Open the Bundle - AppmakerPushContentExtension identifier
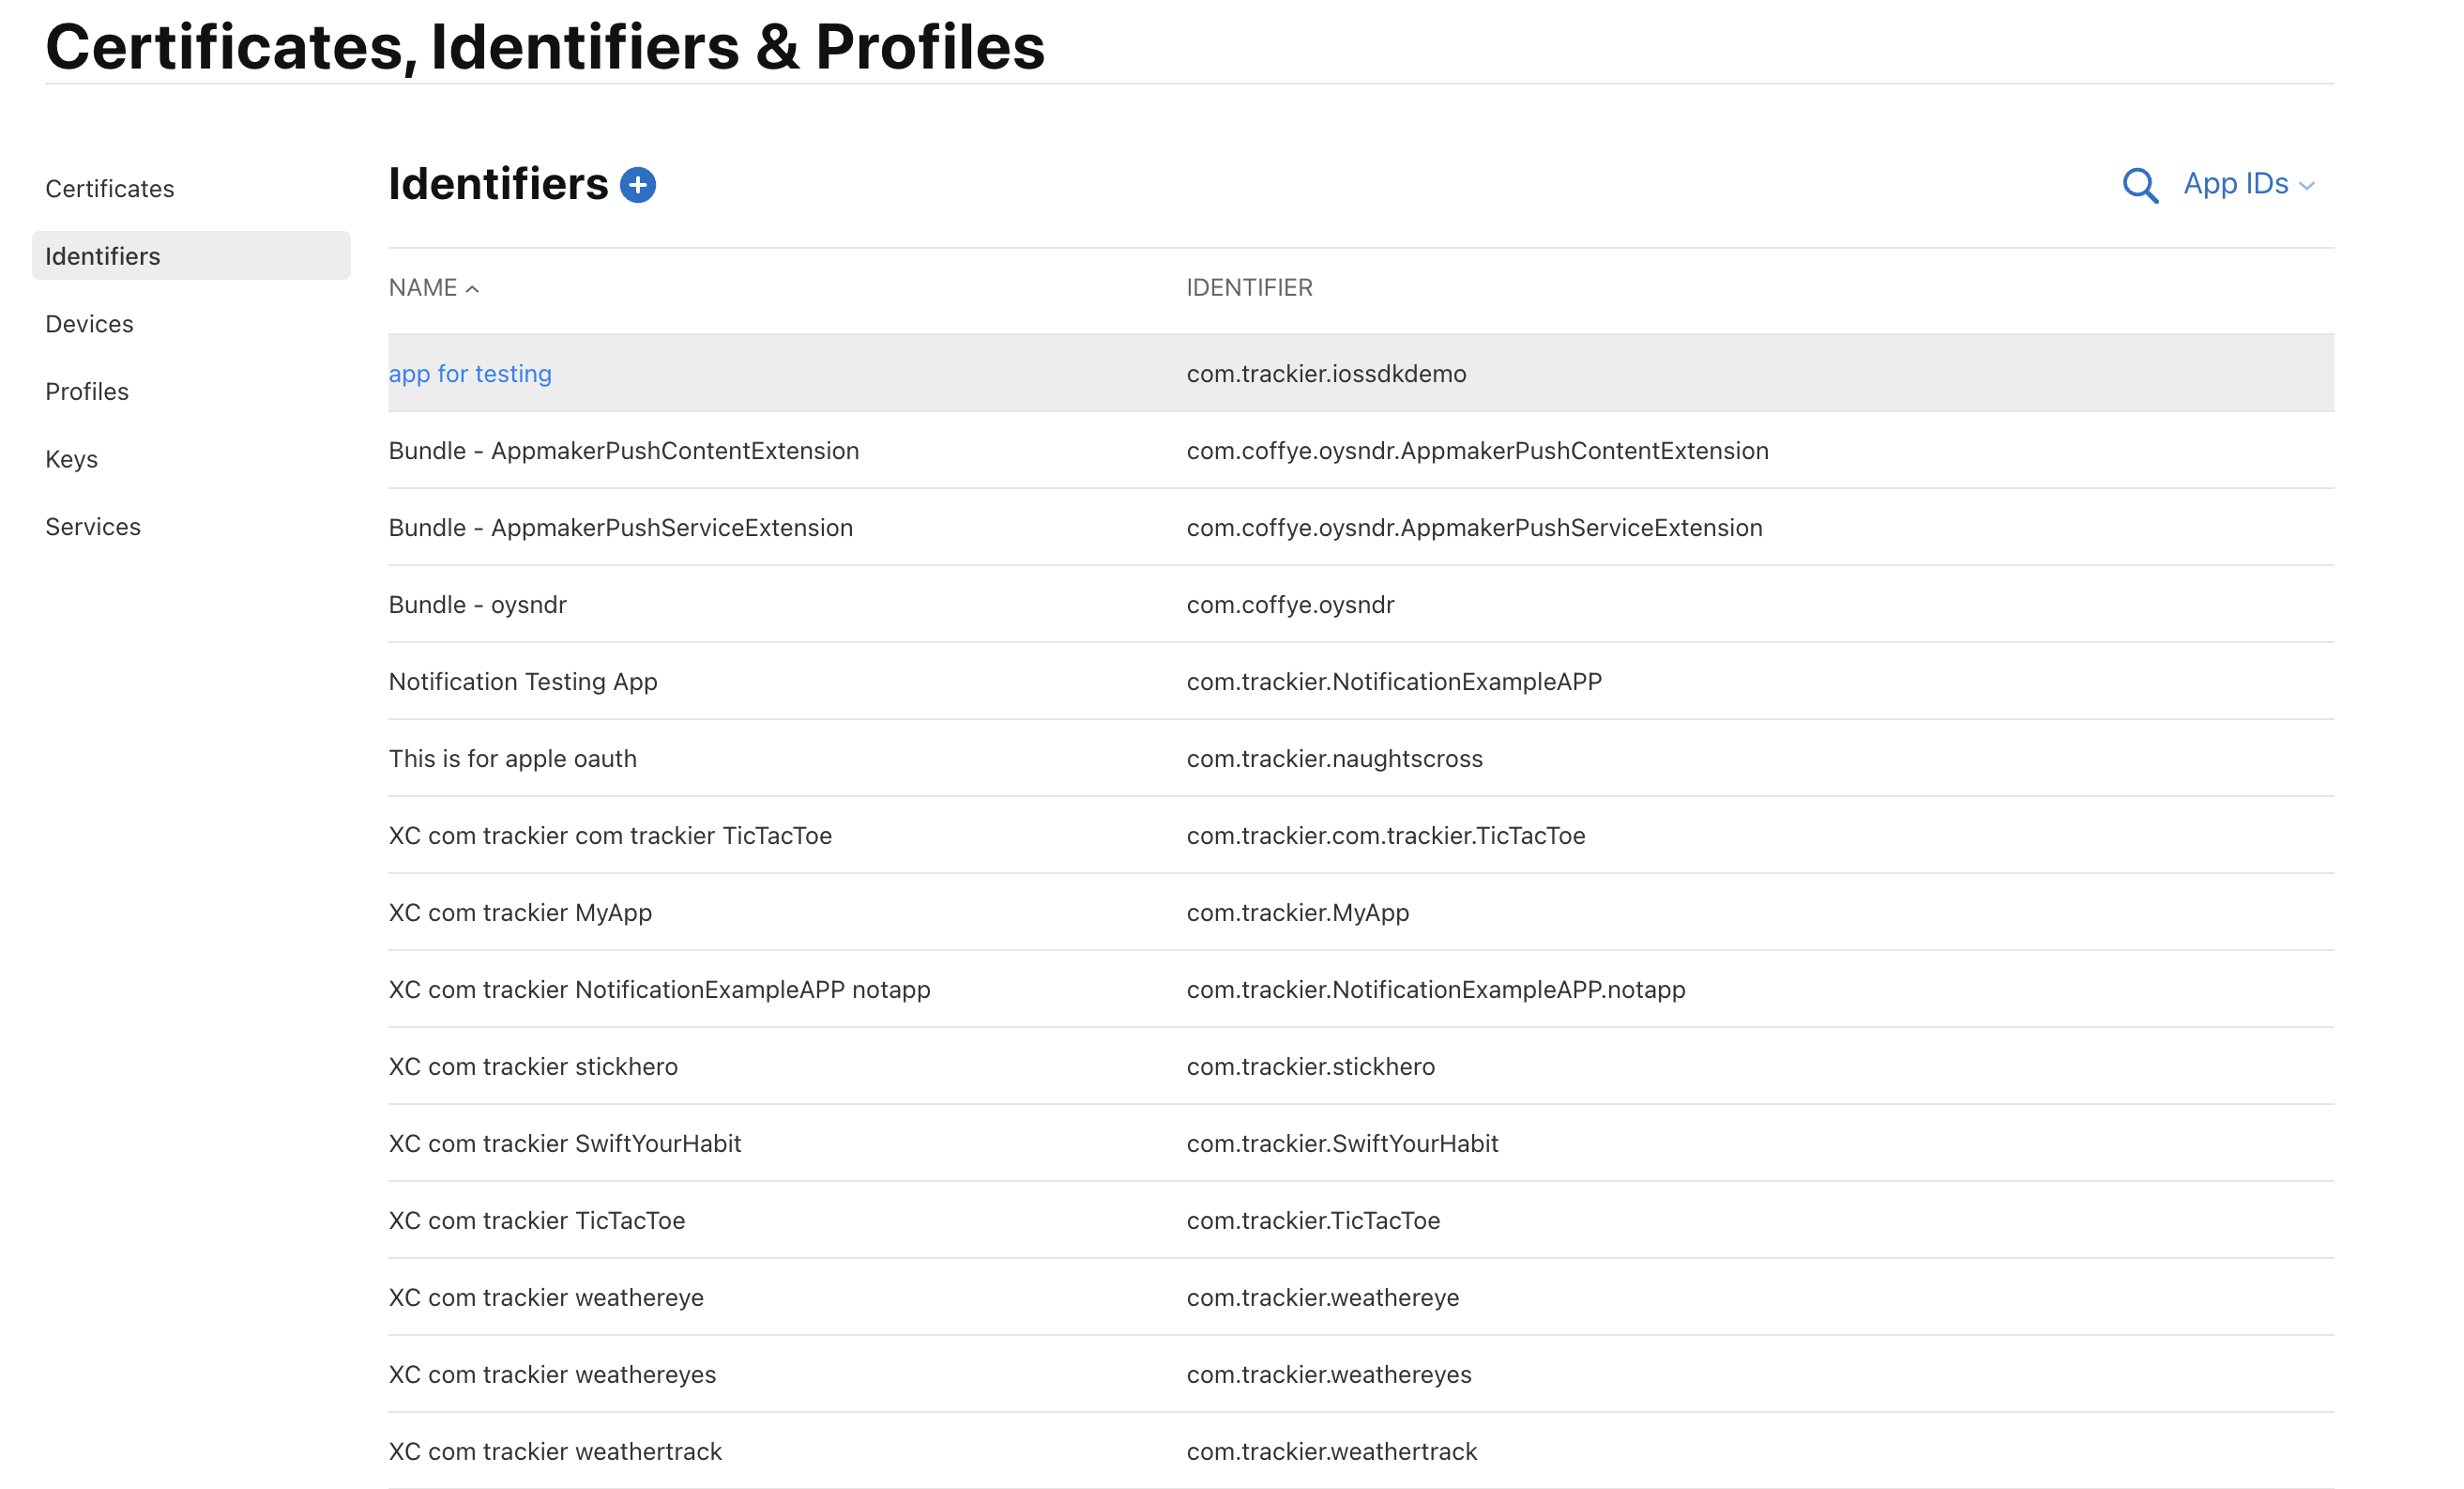 (x=623, y=451)
